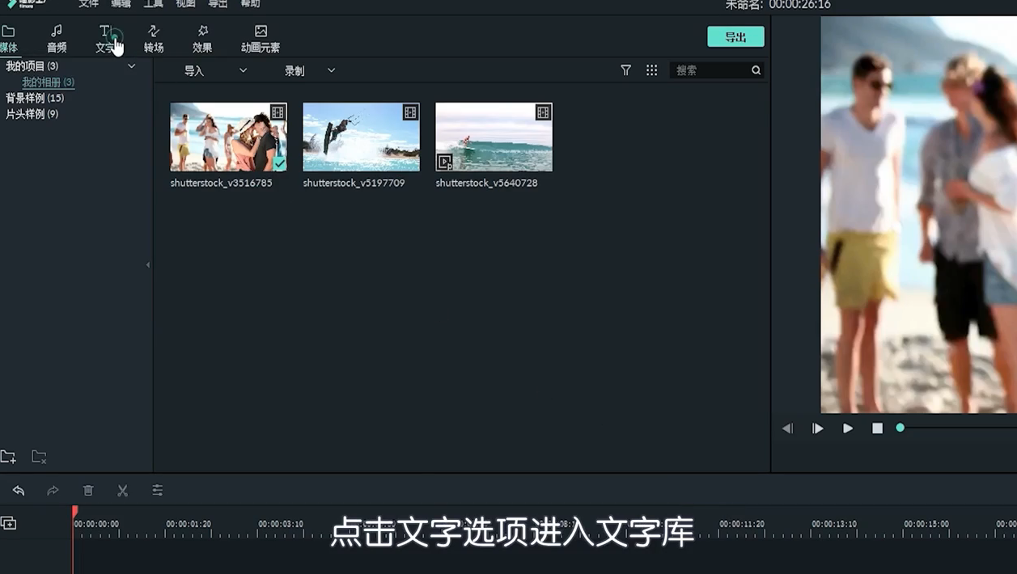Select the shutterstock_v3516785 beach couple thumbnail
1017x574 pixels.
click(x=228, y=137)
